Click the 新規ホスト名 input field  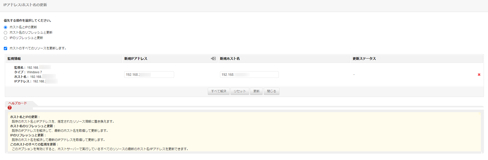click(x=249, y=75)
